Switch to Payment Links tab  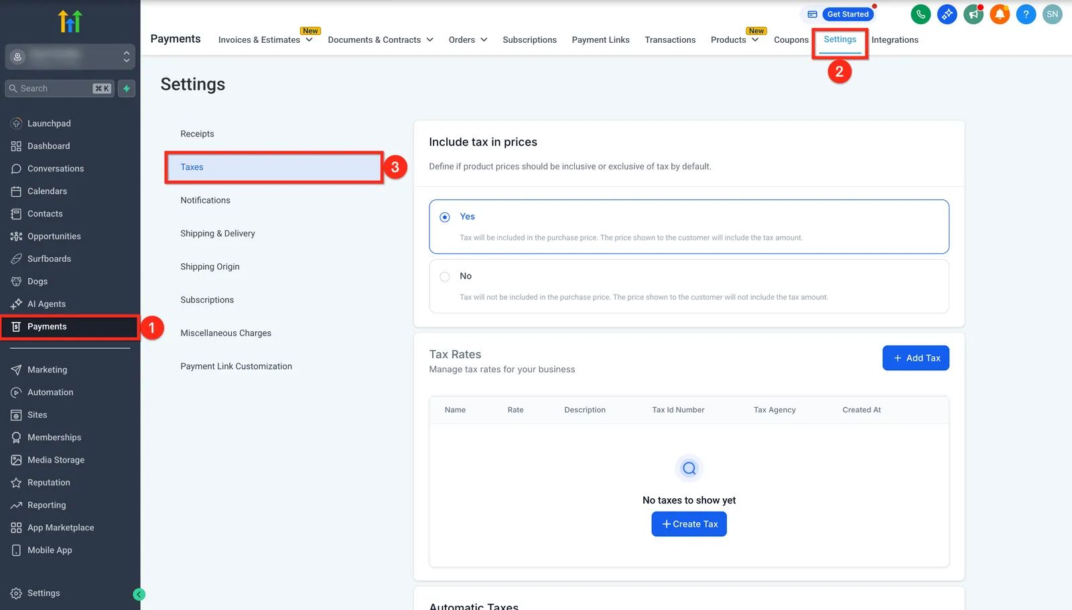(x=600, y=40)
